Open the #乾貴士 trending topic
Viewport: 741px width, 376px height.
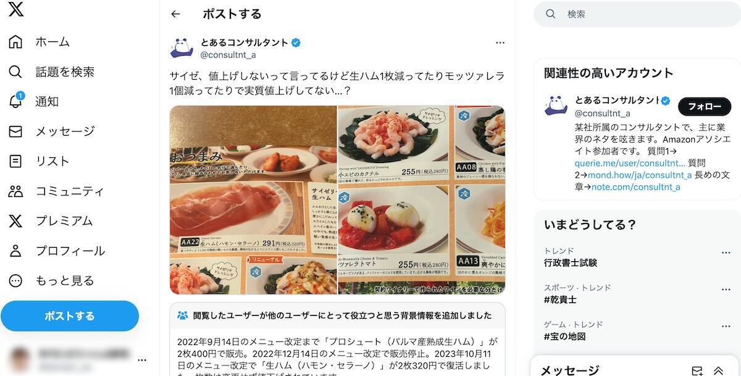[x=560, y=299]
